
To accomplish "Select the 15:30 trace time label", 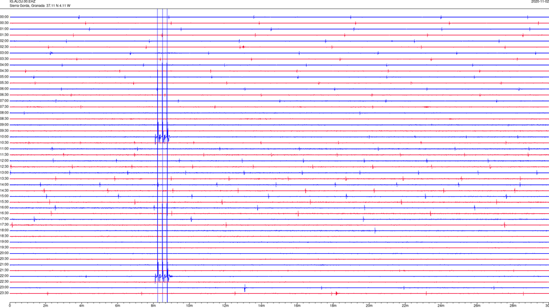I will 5,202.
